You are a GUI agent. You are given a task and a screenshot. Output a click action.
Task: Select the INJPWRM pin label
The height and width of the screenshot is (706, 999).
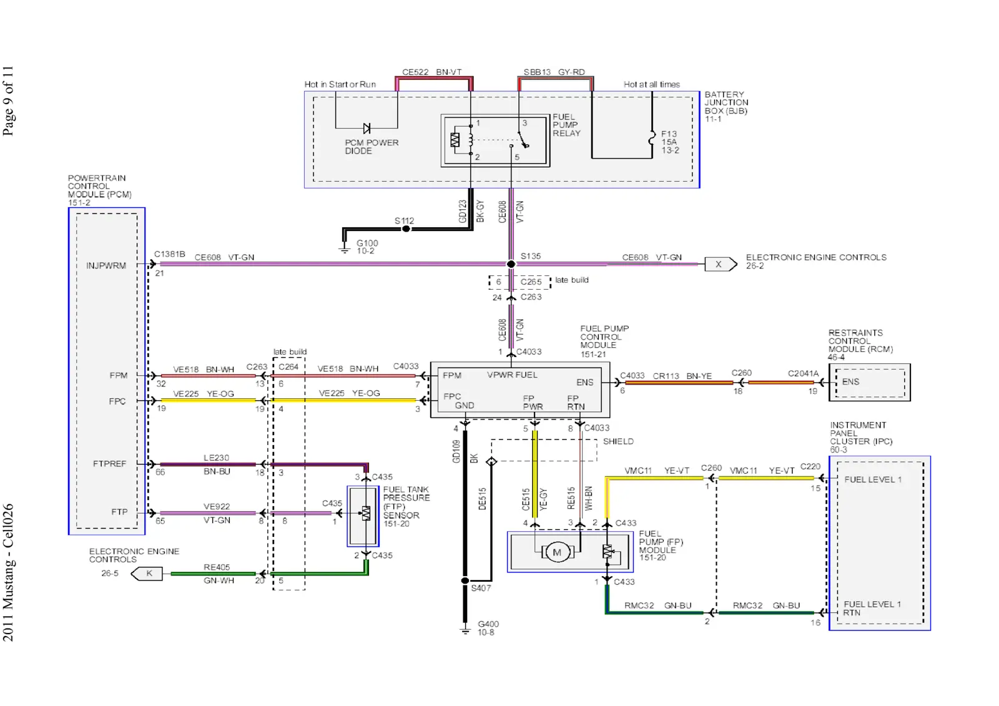[106, 265]
